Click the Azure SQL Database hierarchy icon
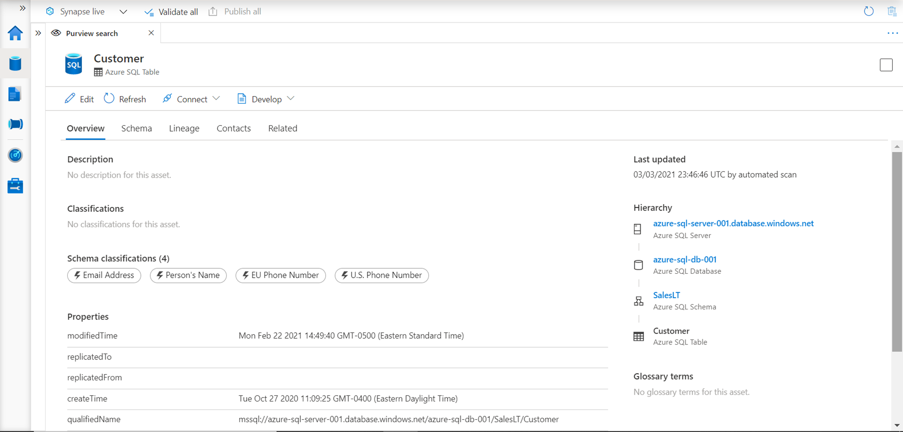 pos(638,265)
